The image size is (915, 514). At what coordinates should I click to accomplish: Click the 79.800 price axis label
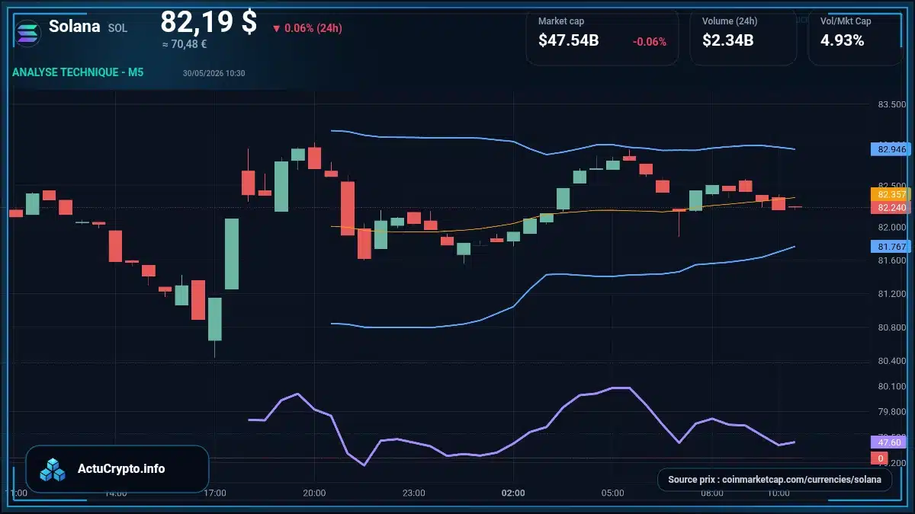891,412
